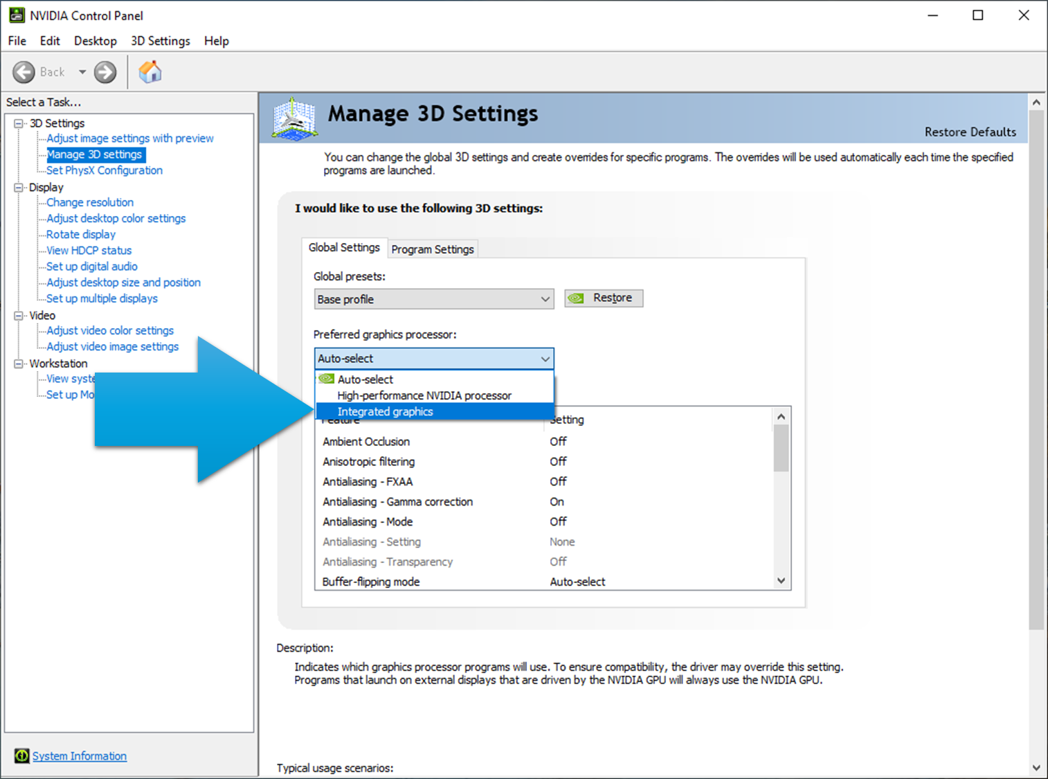This screenshot has width=1048, height=779.
Task: Open Change resolution task
Action: (90, 202)
